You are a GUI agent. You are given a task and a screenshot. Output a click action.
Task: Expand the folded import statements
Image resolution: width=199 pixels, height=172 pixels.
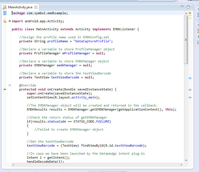(x=10, y=21)
